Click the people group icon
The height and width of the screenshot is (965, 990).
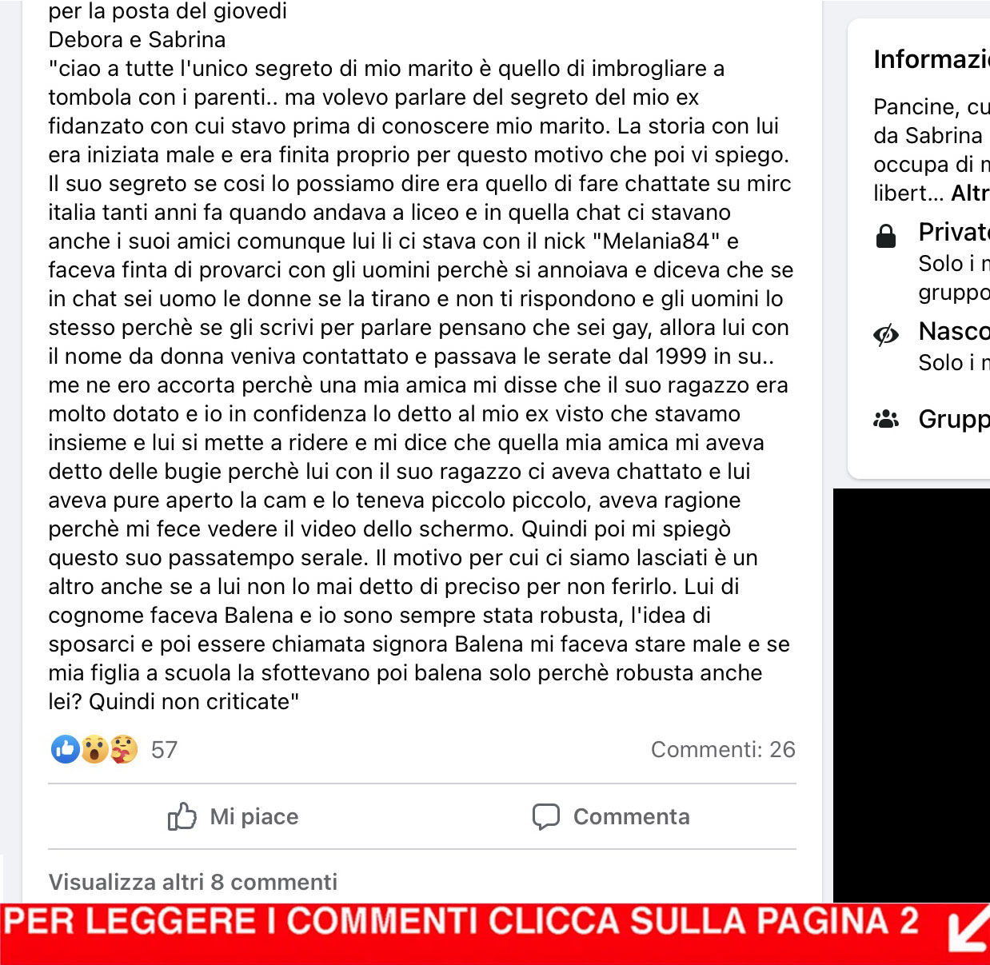pos(886,419)
